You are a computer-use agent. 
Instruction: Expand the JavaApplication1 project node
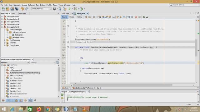pyautogui.click(x=2, y=16)
